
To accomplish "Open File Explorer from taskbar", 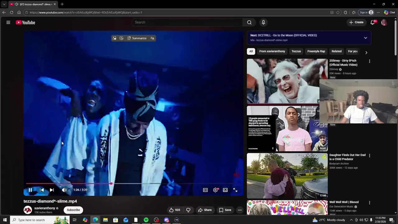I will [105, 220].
